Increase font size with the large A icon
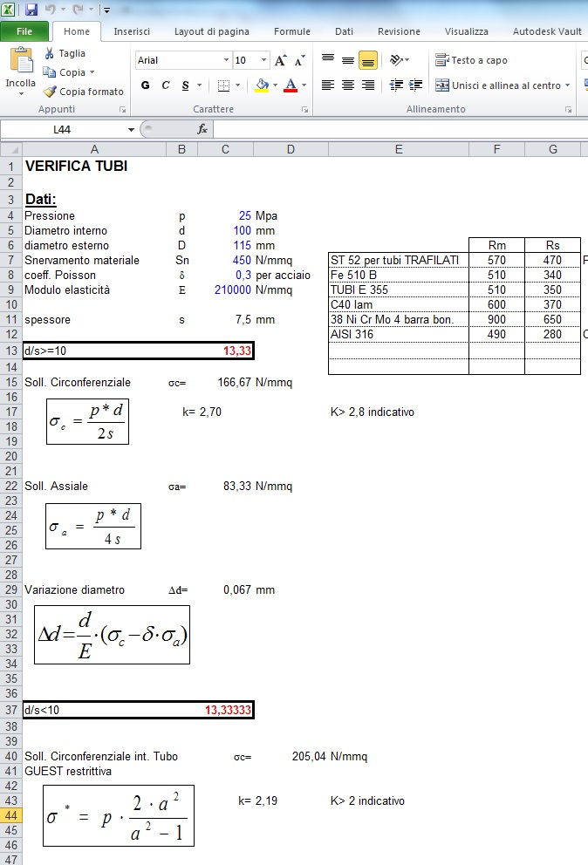Screen dimensions: 588x865 (280, 60)
